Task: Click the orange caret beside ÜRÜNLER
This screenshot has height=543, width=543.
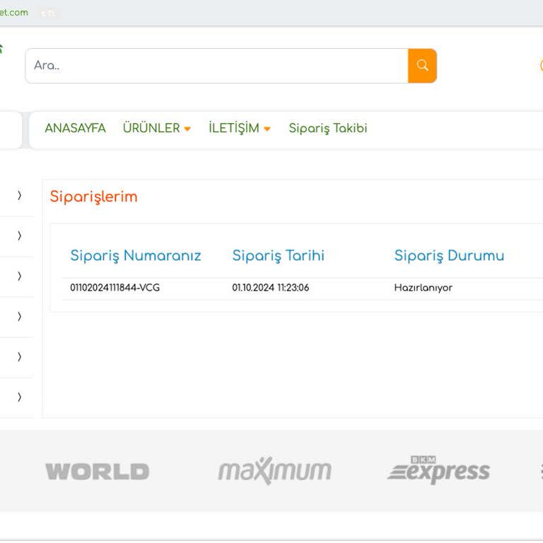Action: point(187,129)
